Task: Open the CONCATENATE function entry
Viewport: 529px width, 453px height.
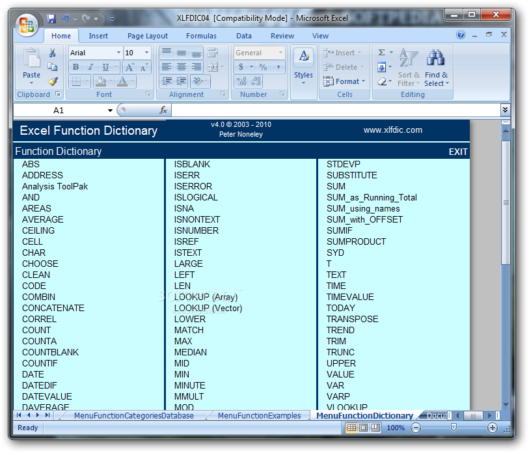Action: (53, 308)
